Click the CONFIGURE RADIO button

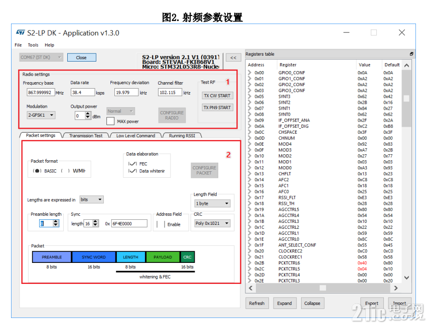pyautogui.click(x=172, y=115)
